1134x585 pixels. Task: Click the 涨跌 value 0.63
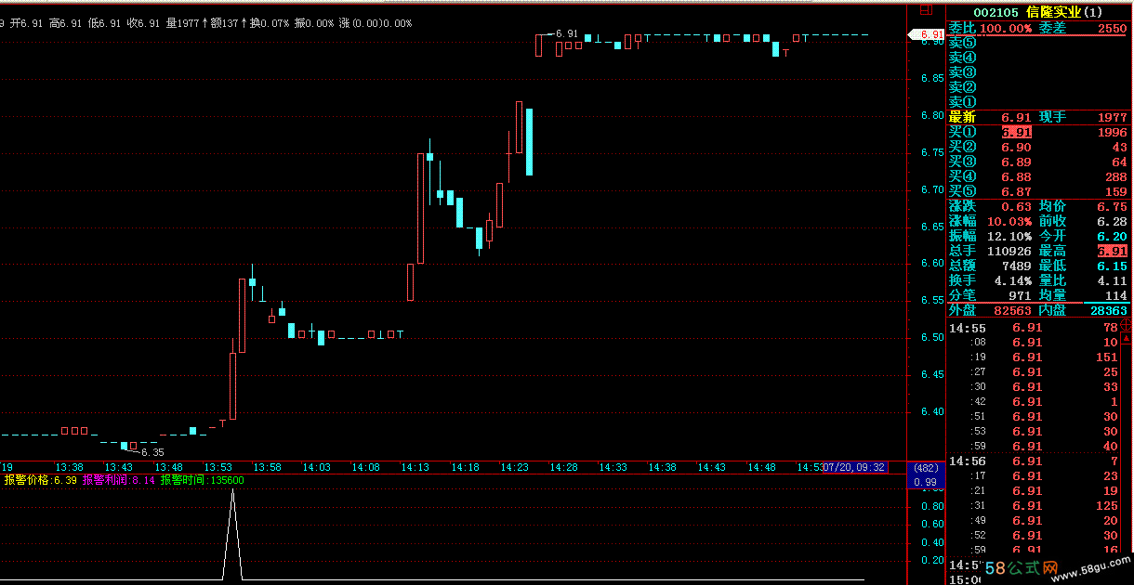1016,206
